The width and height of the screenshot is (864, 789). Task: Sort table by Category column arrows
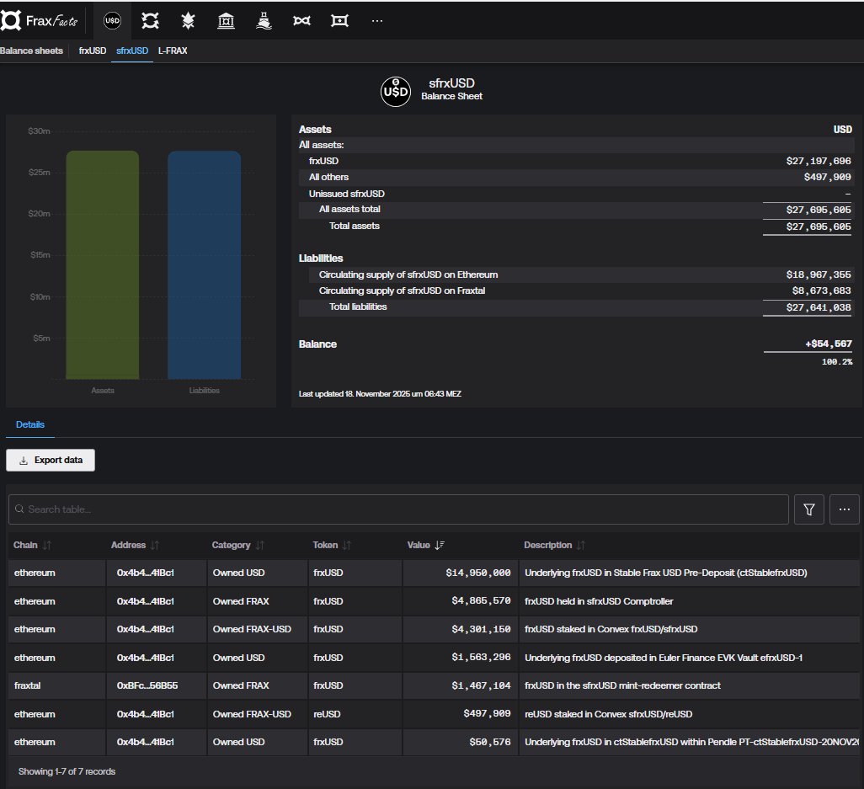click(x=259, y=545)
